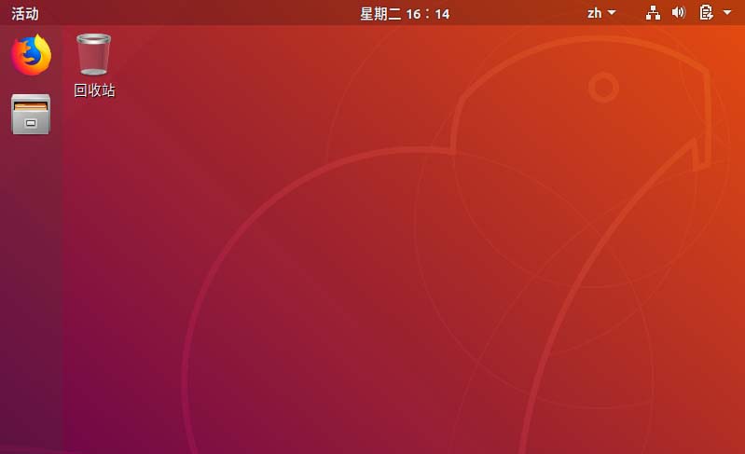745x454 pixels.
Task: Open the zh input source menu
Action: point(601,13)
